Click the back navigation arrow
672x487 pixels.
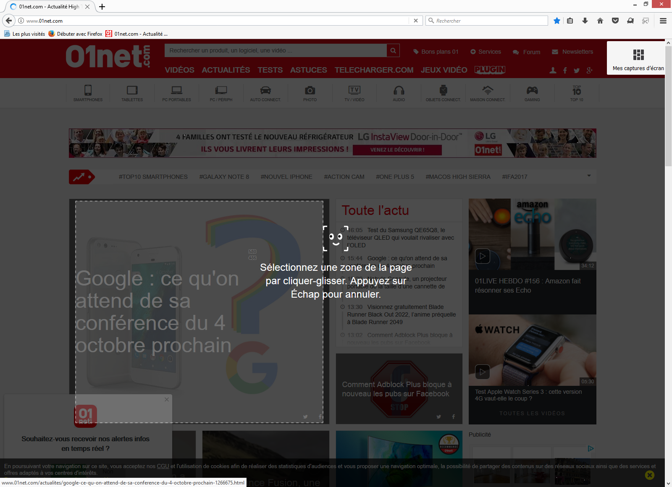tap(9, 21)
